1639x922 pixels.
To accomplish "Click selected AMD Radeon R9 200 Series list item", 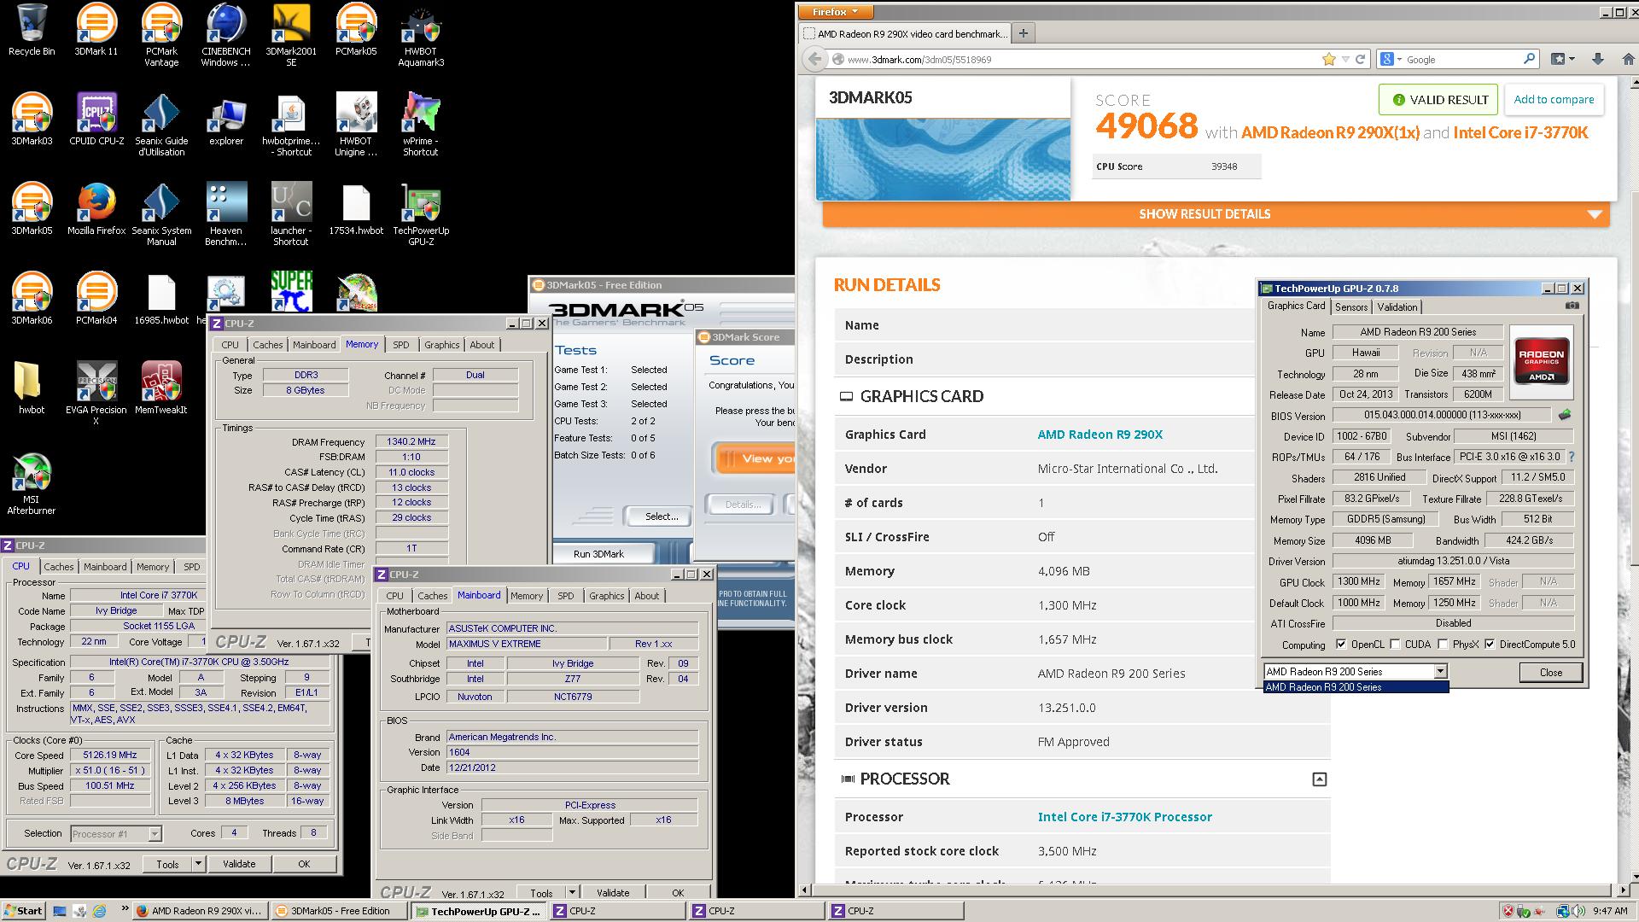I will click(1356, 687).
